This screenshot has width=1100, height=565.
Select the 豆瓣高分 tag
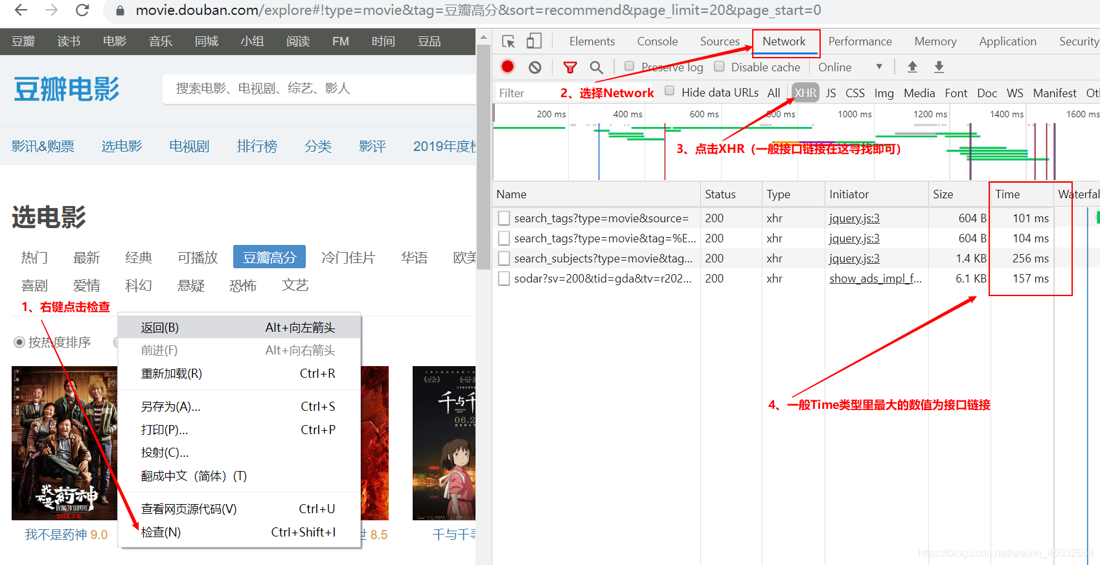269,257
